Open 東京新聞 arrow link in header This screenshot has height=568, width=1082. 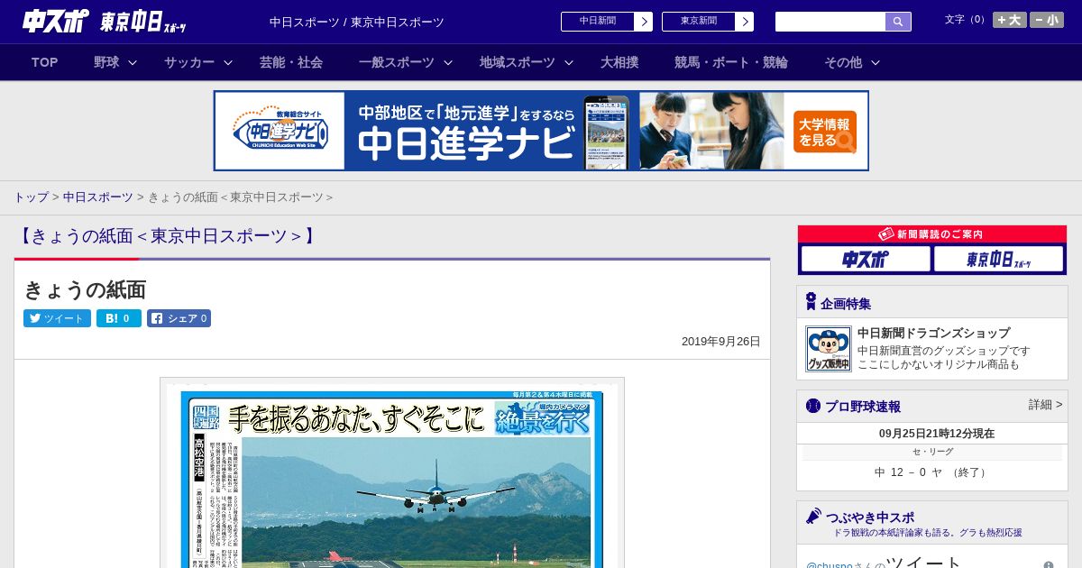pos(744,22)
